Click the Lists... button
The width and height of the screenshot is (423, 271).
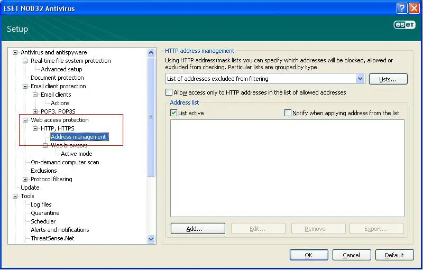click(388, 79)
